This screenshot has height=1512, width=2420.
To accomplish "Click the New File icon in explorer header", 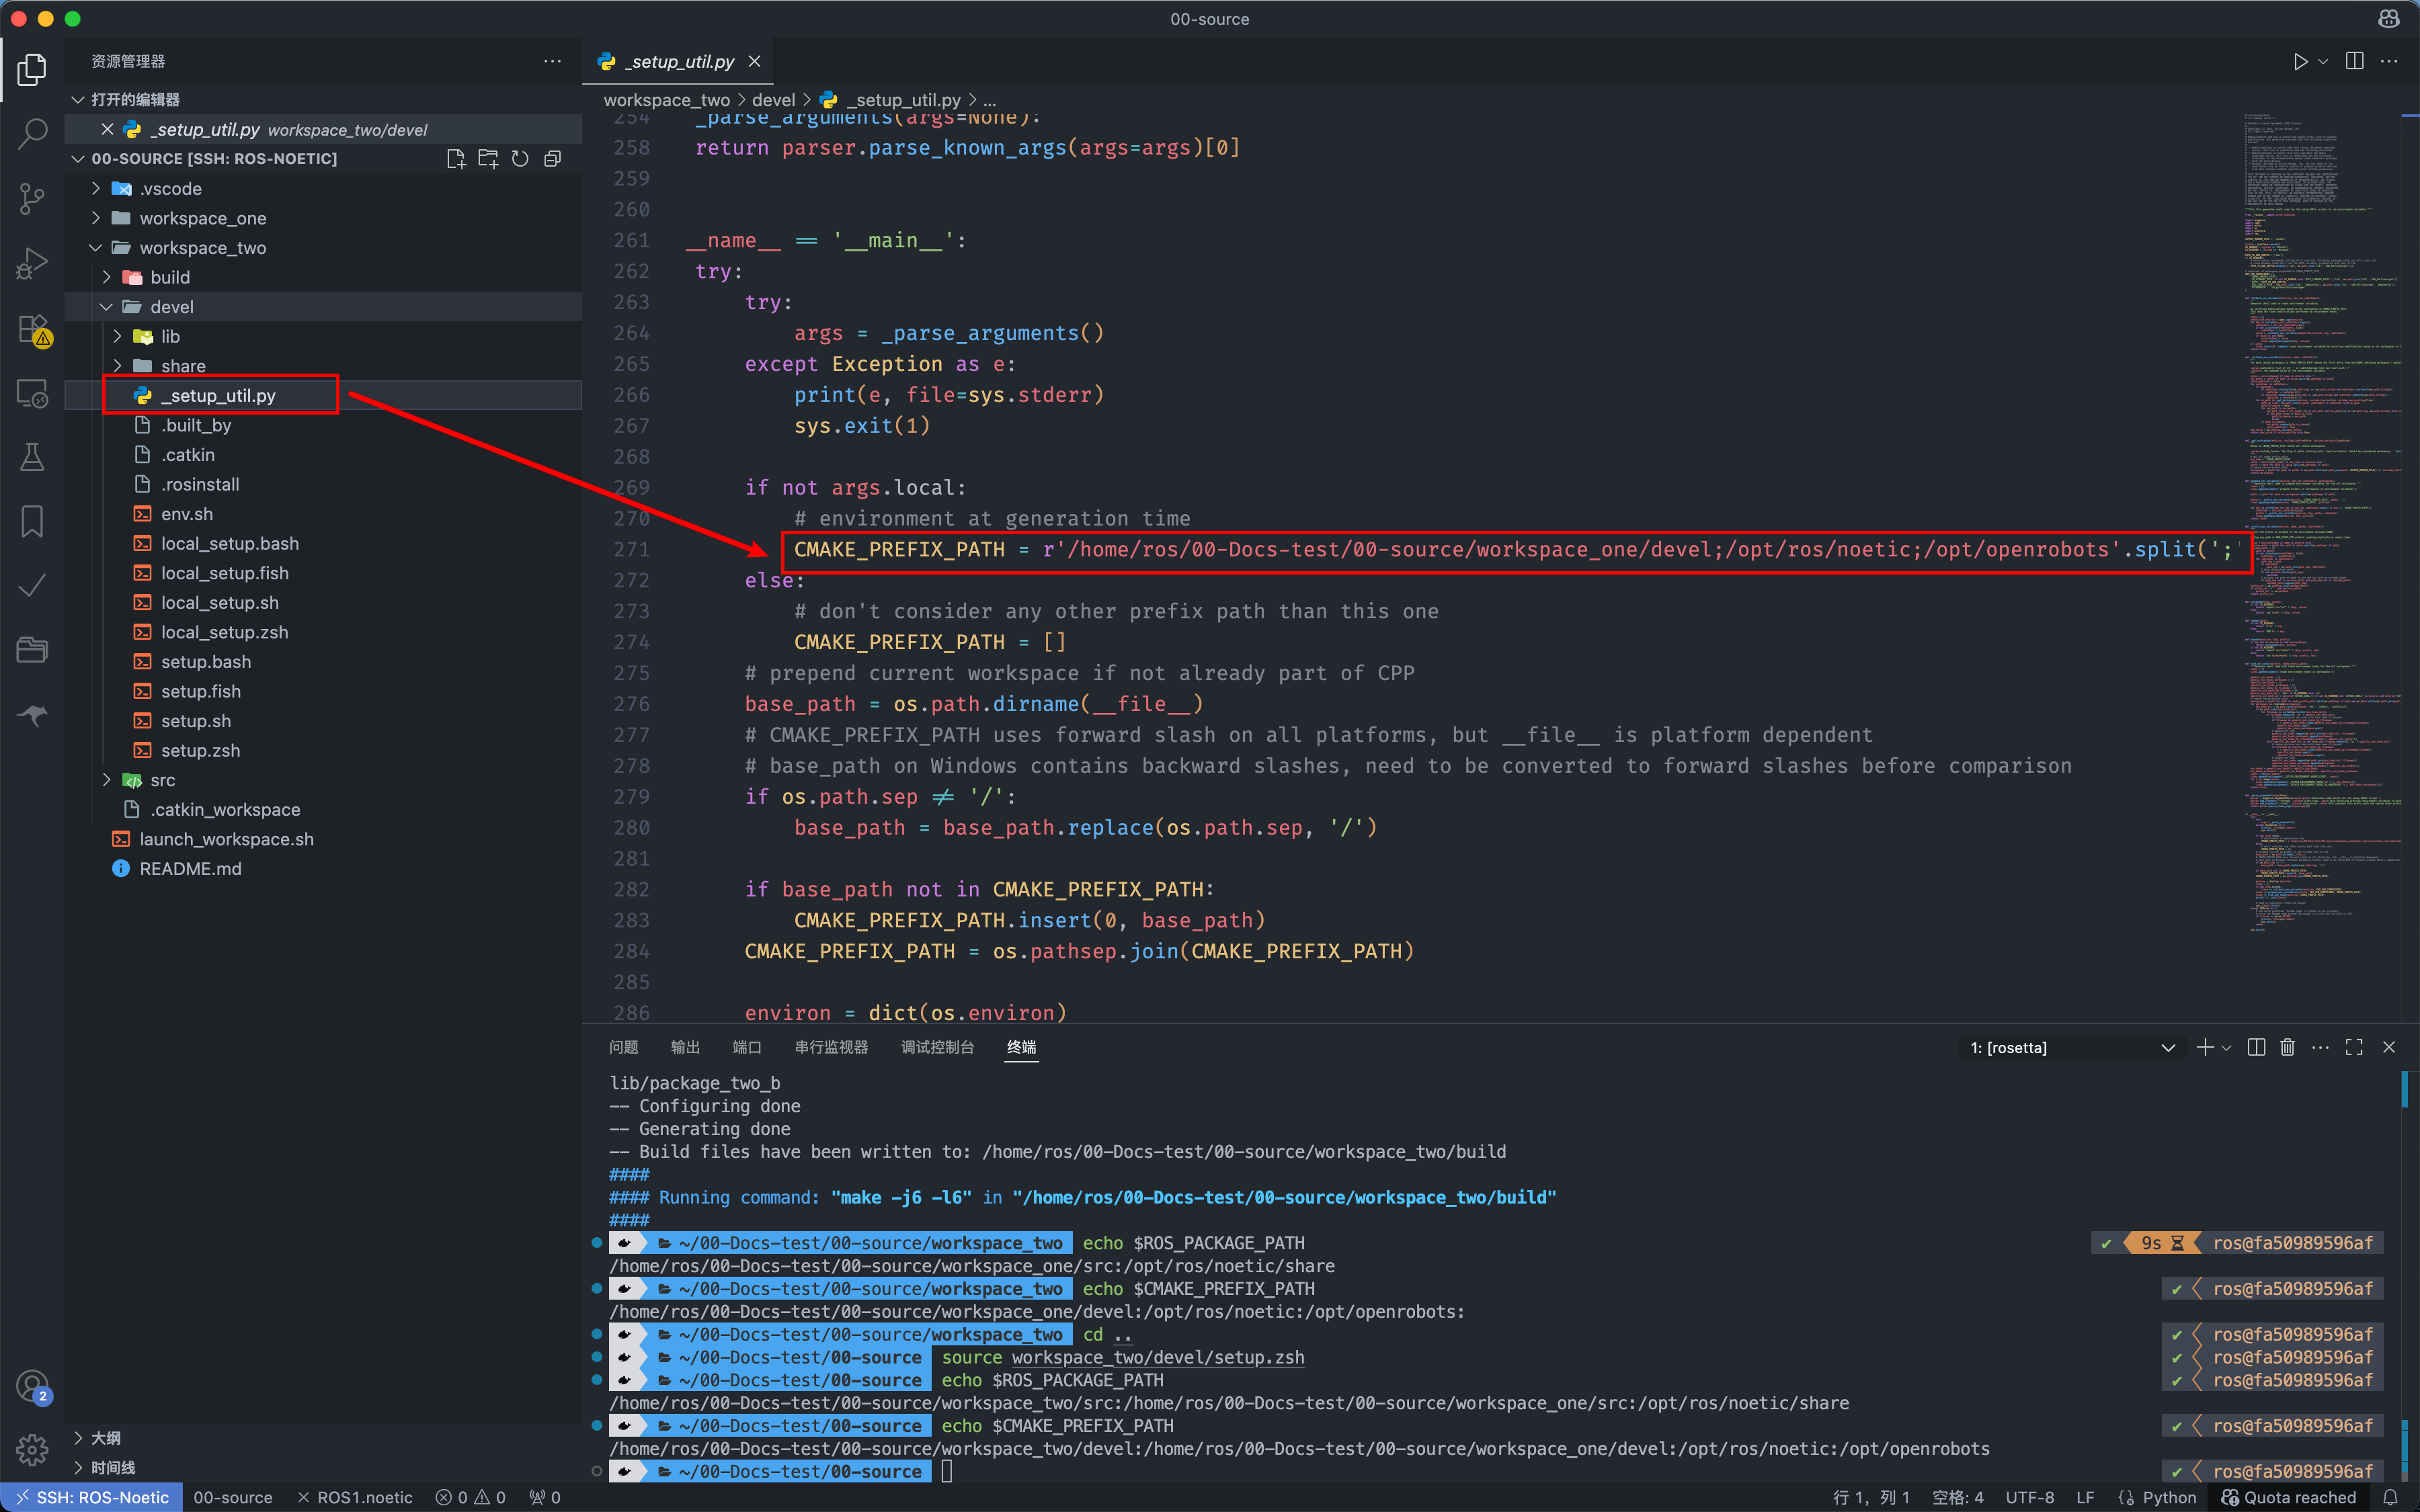I will pyautogui.click(x=456, y=159).
